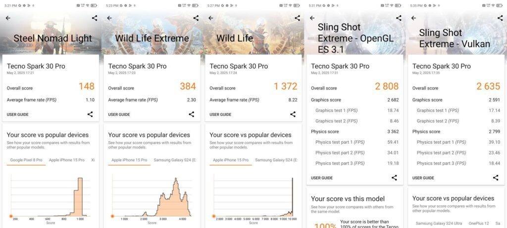507x228 pixels.
Task: Tap Graphics test 2 value 8.39
Action: tap(495, 121)
